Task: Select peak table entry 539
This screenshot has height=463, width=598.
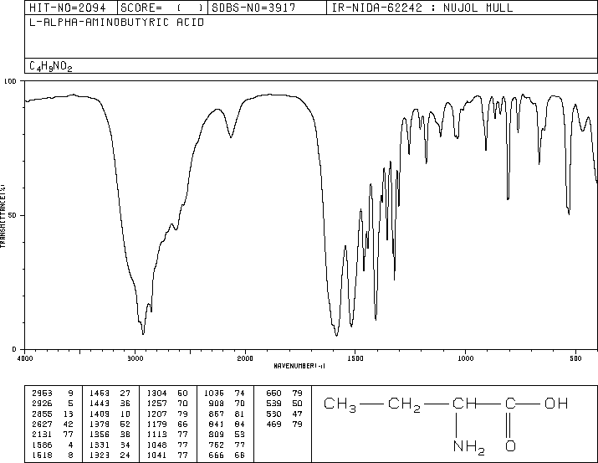Action: (273, 404)
